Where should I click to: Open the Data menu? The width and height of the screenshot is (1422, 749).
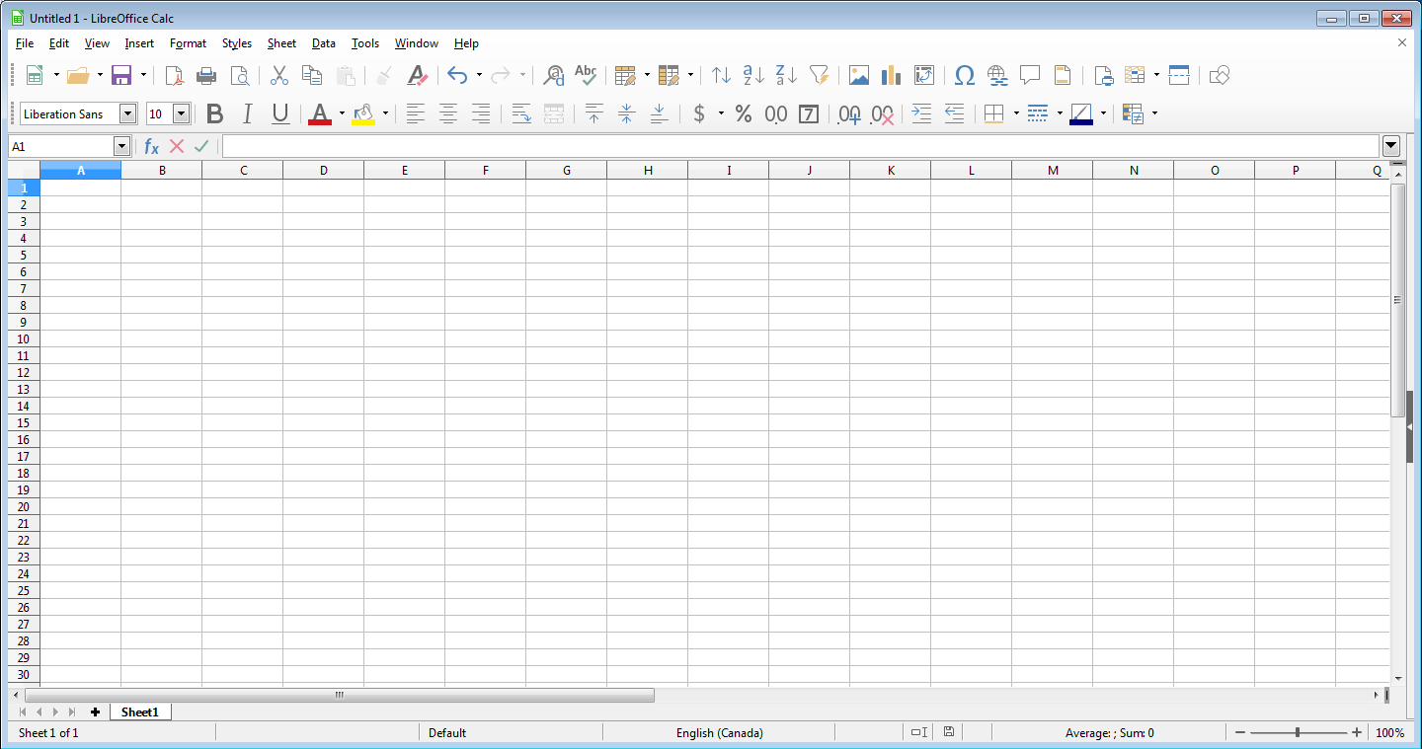point(324,43)
